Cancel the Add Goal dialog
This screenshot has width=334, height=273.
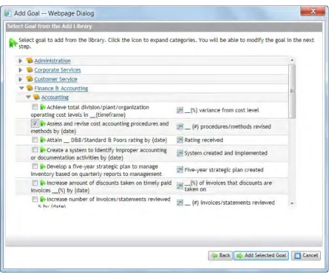click(306, 255)
